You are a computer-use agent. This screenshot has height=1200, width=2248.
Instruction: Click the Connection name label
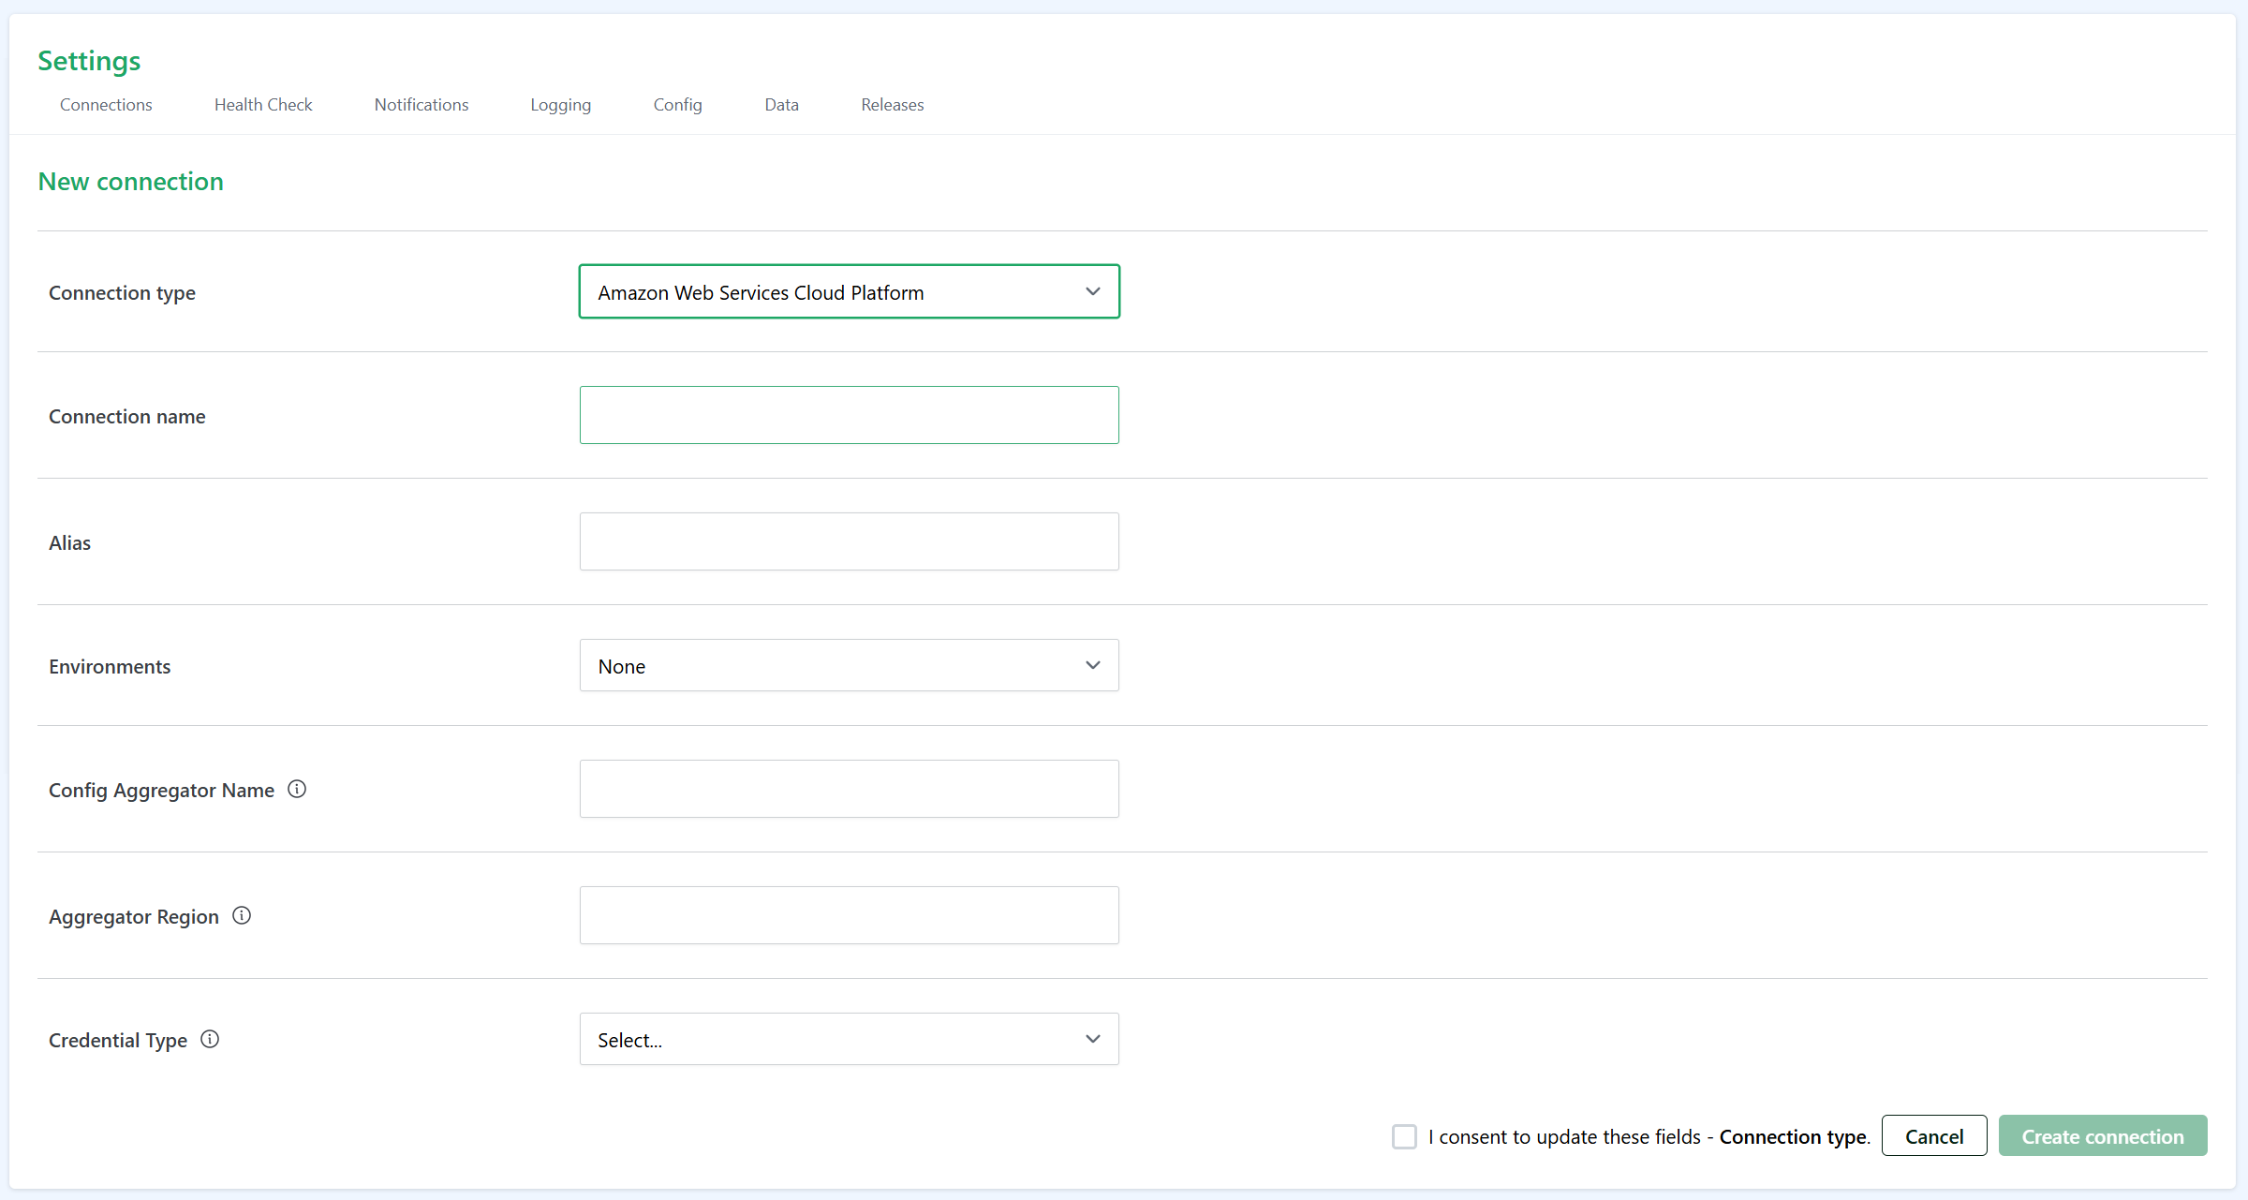[x=126, y=417]
